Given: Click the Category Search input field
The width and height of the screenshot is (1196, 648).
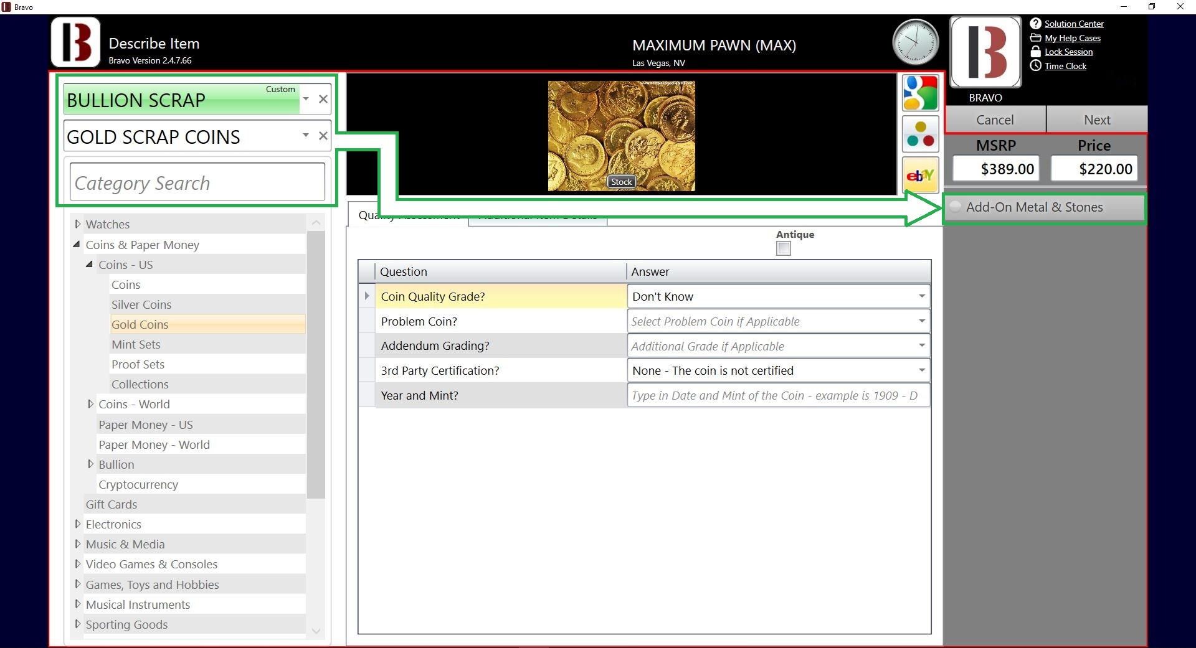Looking at the screenshot, I should pos(197,182).
